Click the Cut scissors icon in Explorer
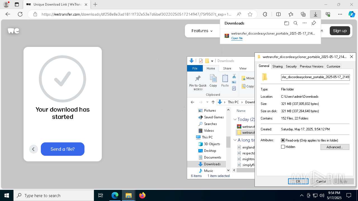This screenshot has height=201, width=358. [234, 76]
